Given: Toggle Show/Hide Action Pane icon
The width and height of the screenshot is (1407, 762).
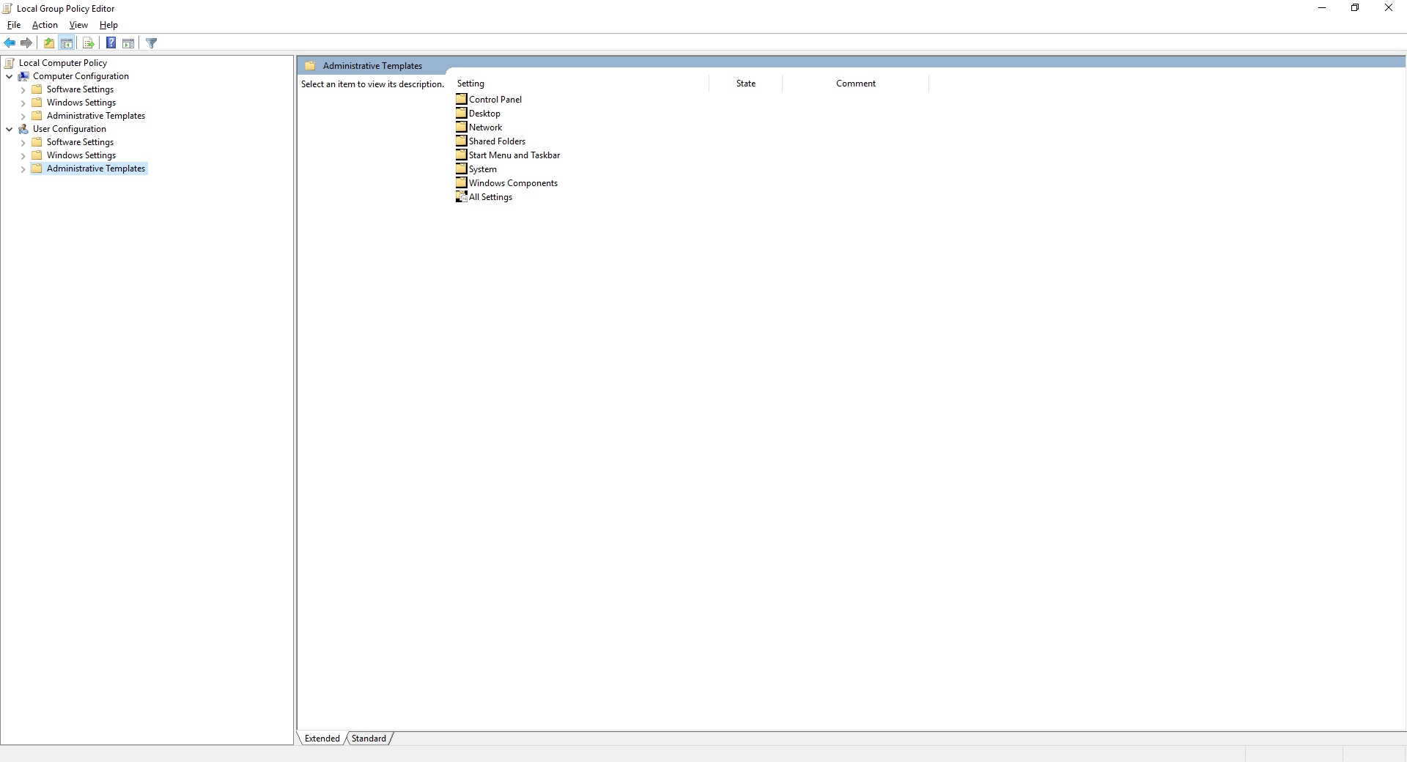Looking at the screenshot, I should (128, 43).
